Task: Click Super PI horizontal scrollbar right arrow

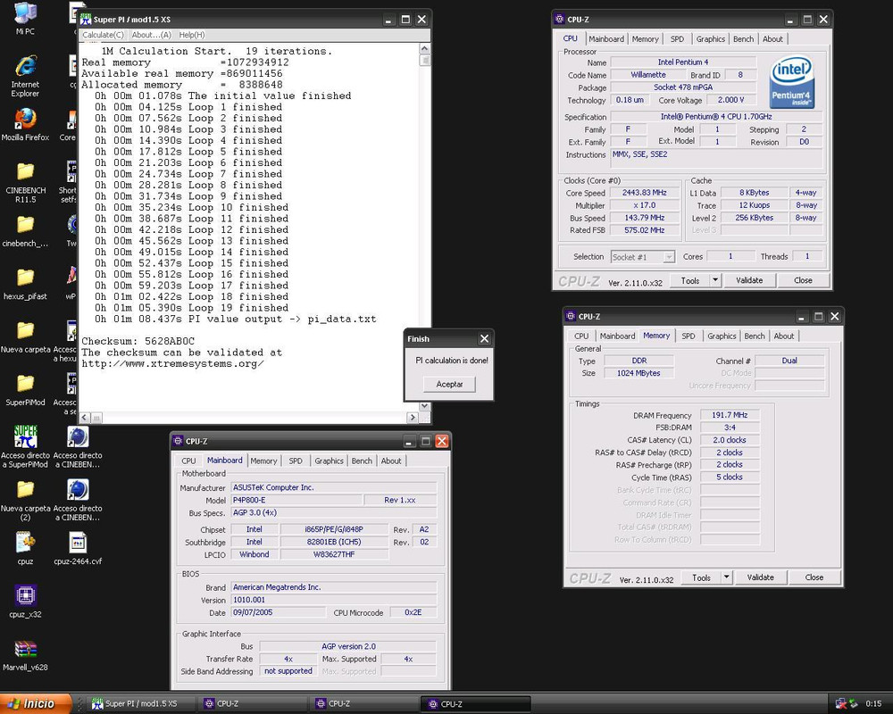Action: 413,418
